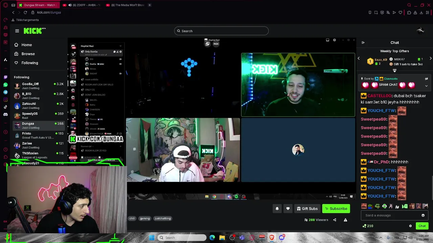The image size is (433, 243).
Task: Open Zariee channel in Following
Action: [39, 145]
